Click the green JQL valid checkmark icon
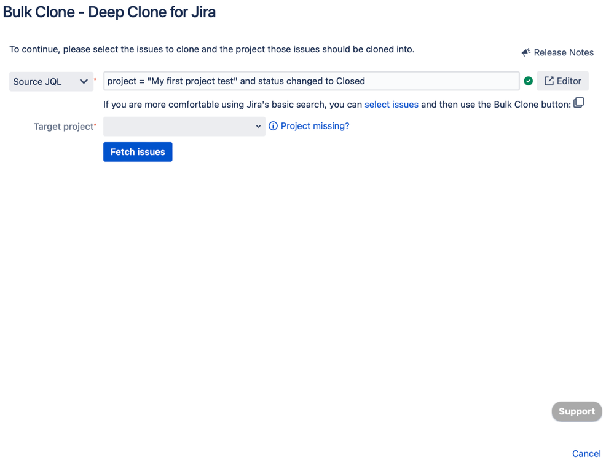This screenshot has height=468, width=614. [528, 81]
